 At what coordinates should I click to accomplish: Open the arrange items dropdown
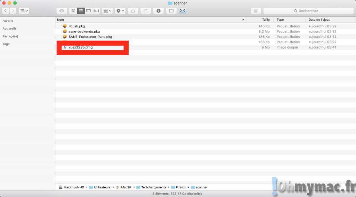tap(107, 11)
